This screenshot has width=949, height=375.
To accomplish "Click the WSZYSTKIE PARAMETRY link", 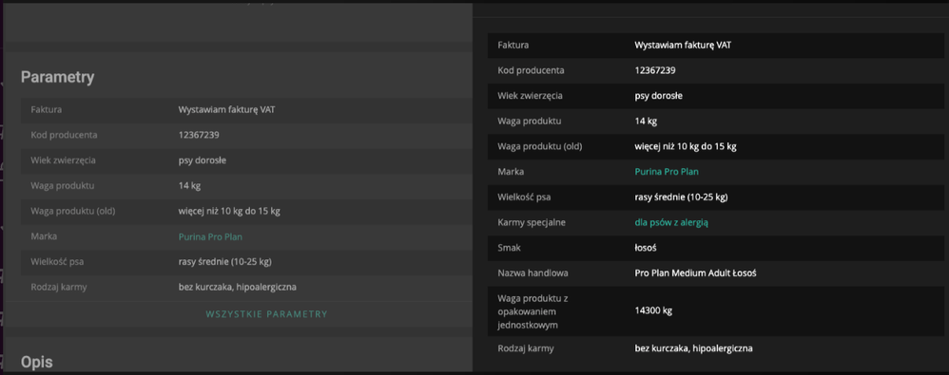I will (266, 314).
